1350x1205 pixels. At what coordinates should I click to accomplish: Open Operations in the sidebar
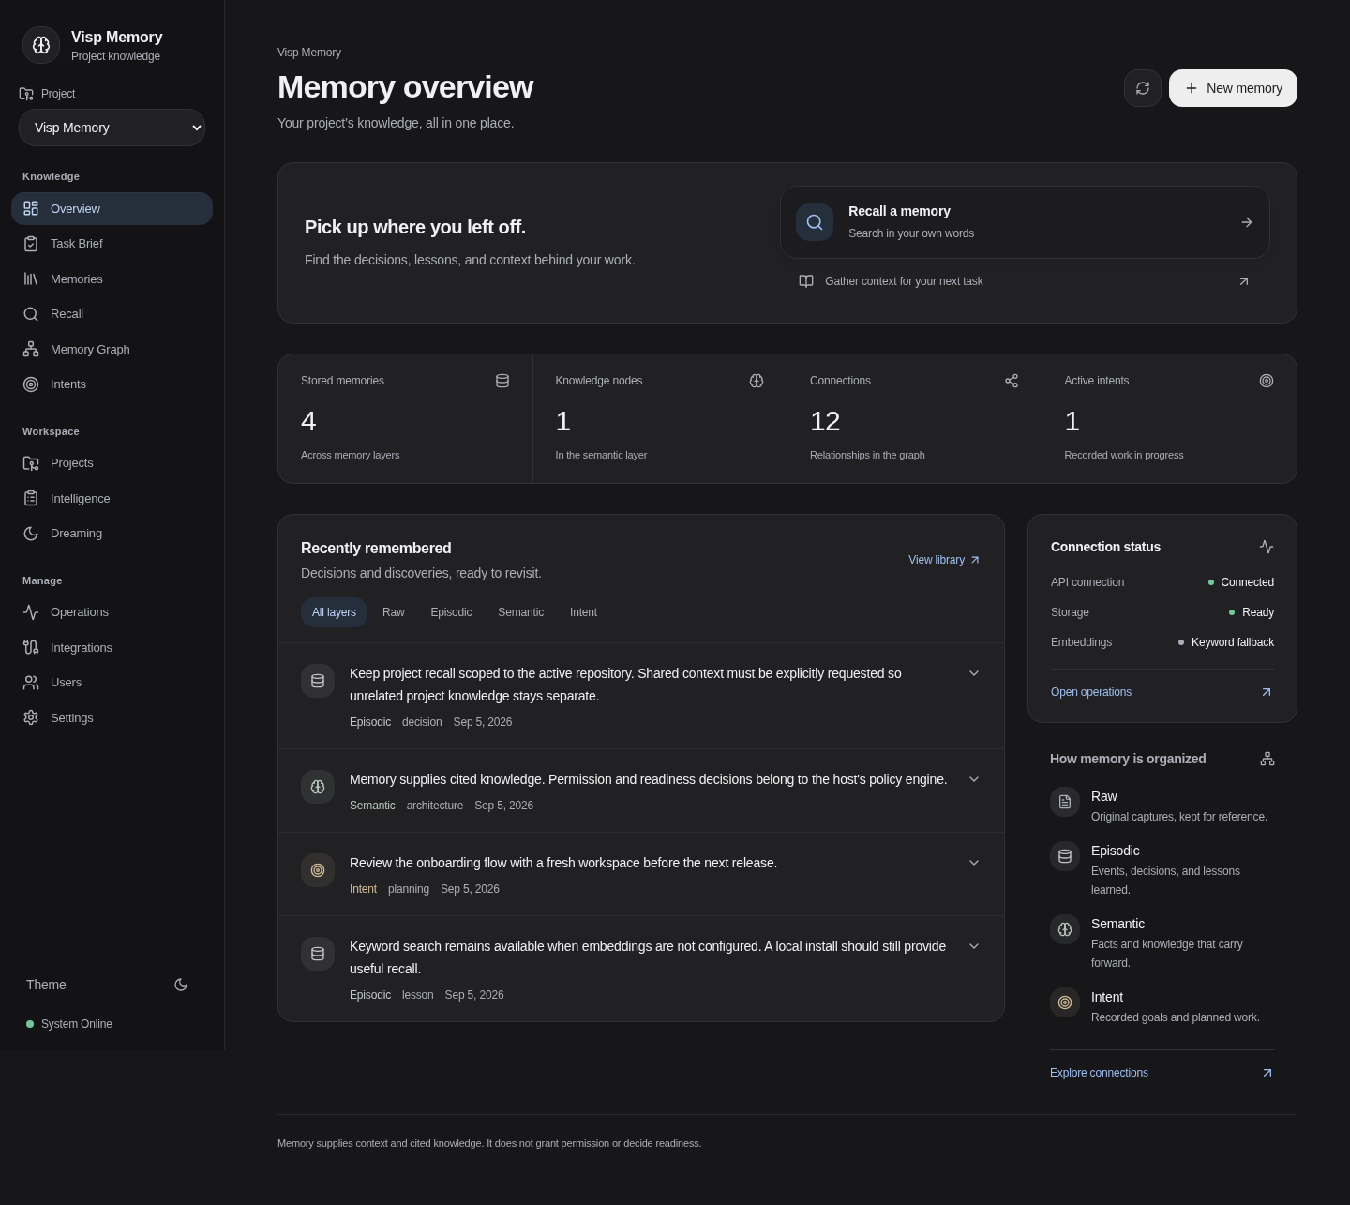coord(112,612)
